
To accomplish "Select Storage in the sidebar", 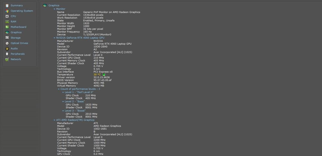I will pyautogui.click(x=15, y=38).
